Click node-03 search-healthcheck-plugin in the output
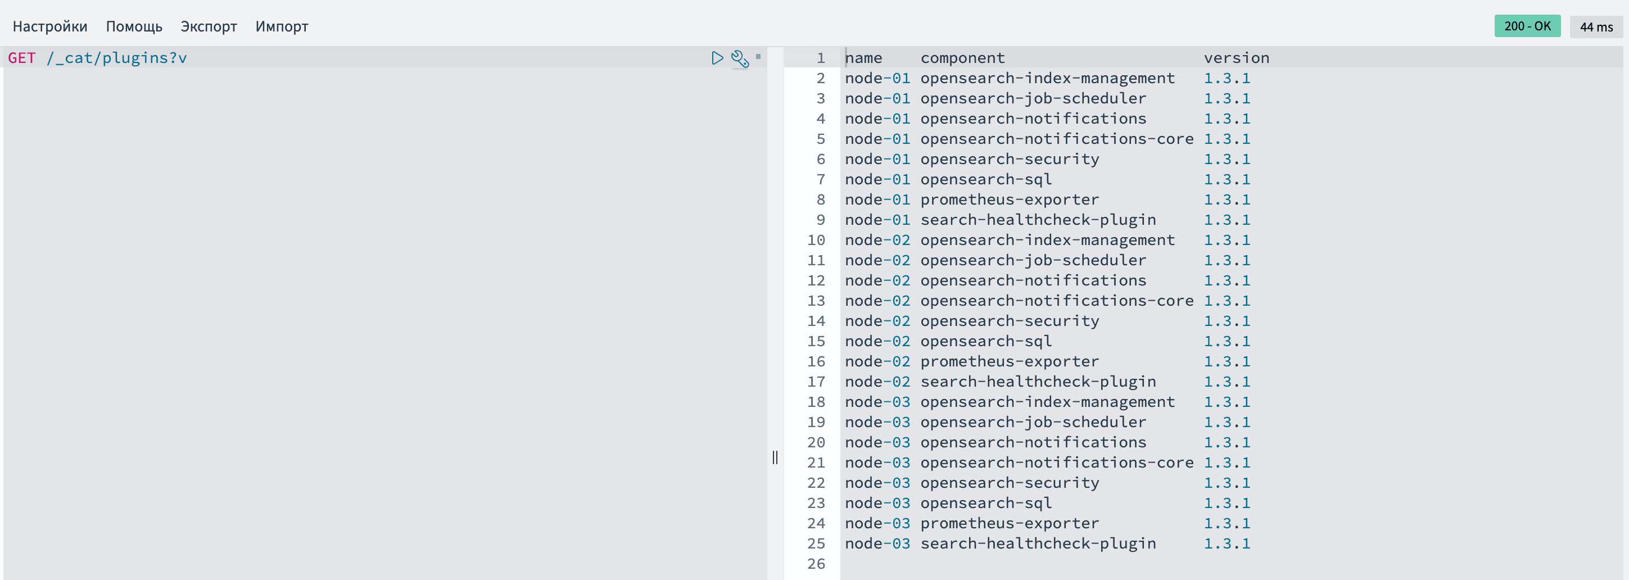1629x580 pixels. coord(1037,544)
